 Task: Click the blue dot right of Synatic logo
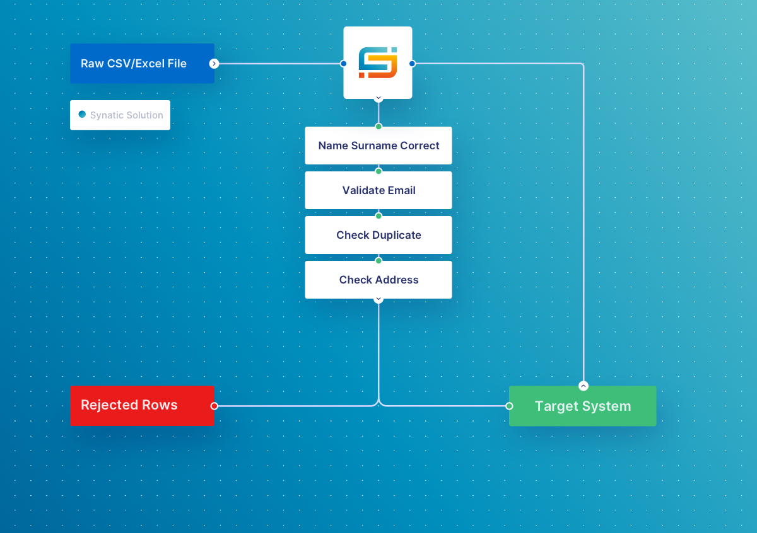point(412,64)
